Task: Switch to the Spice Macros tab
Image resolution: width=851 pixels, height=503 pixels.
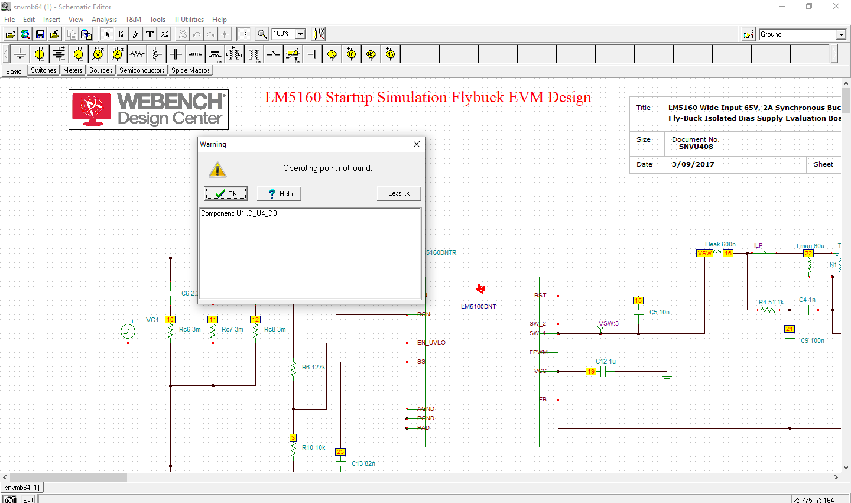Action: (191, 70)
